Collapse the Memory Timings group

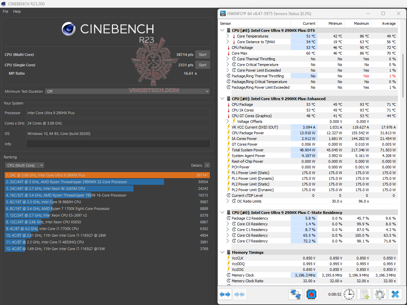click(222, 252)
